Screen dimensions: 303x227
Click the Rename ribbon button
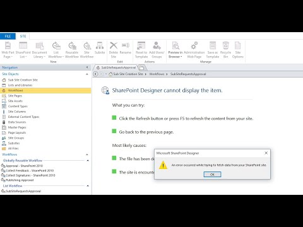(126, 49)
